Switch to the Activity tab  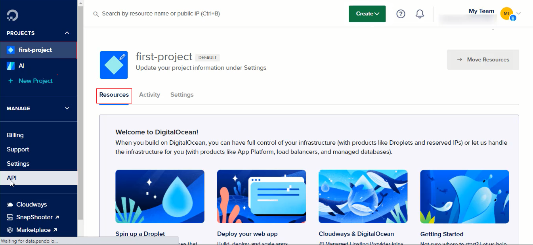tap(149, 95)
